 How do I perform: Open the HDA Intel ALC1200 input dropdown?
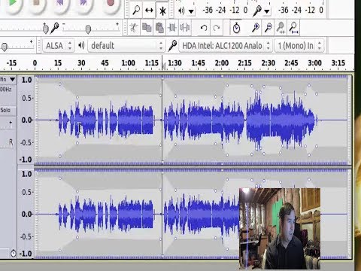point(226,45)
